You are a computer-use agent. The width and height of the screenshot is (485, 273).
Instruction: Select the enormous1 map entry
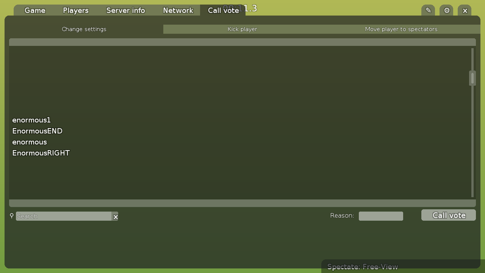[31, 120]
